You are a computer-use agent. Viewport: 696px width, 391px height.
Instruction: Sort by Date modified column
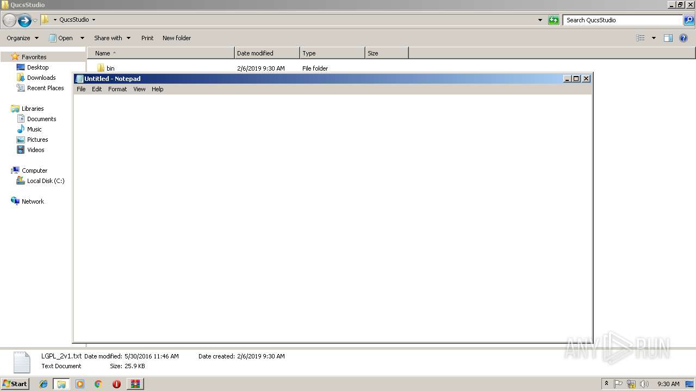(x=267, y=53)
